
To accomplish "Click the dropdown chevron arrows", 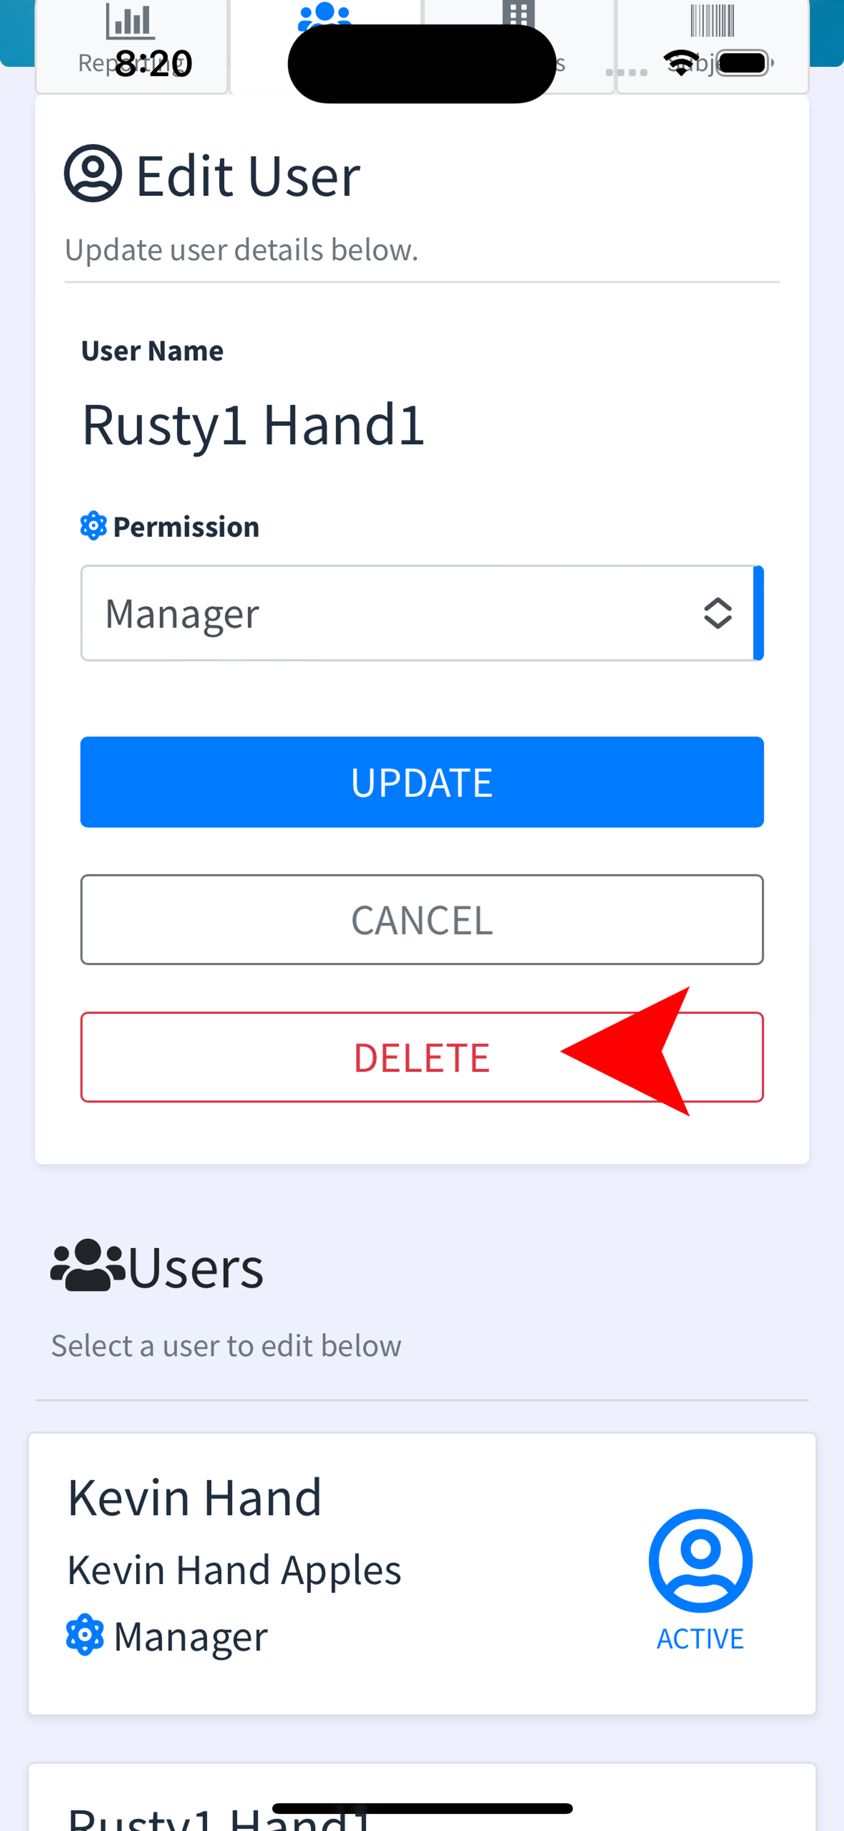I will (x=717, y=614).
